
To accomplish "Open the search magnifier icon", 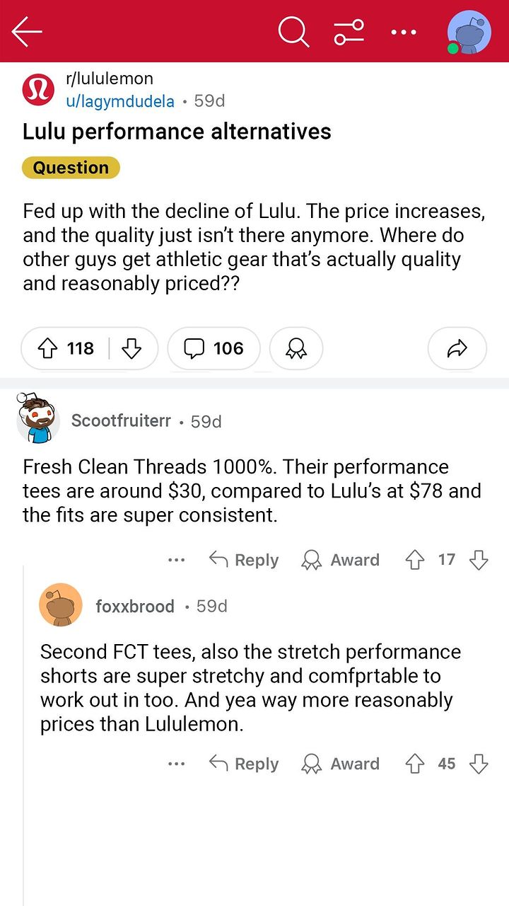I will click(293, 32).
